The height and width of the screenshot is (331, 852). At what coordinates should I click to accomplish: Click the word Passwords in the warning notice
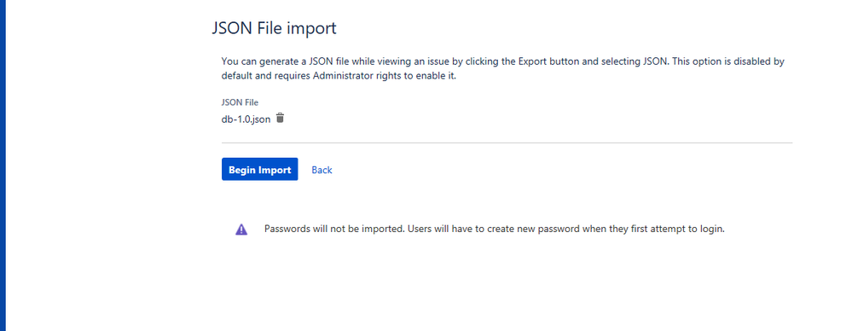[x=287, y=229]
